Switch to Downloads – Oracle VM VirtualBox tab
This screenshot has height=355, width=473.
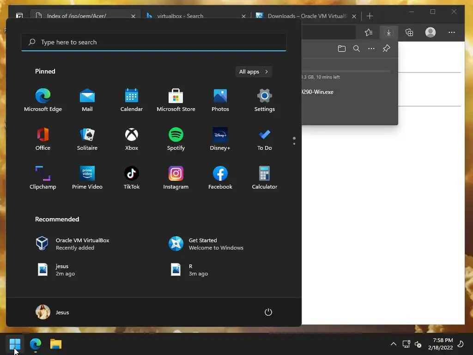pyautogui.click(x=302, y=16)
